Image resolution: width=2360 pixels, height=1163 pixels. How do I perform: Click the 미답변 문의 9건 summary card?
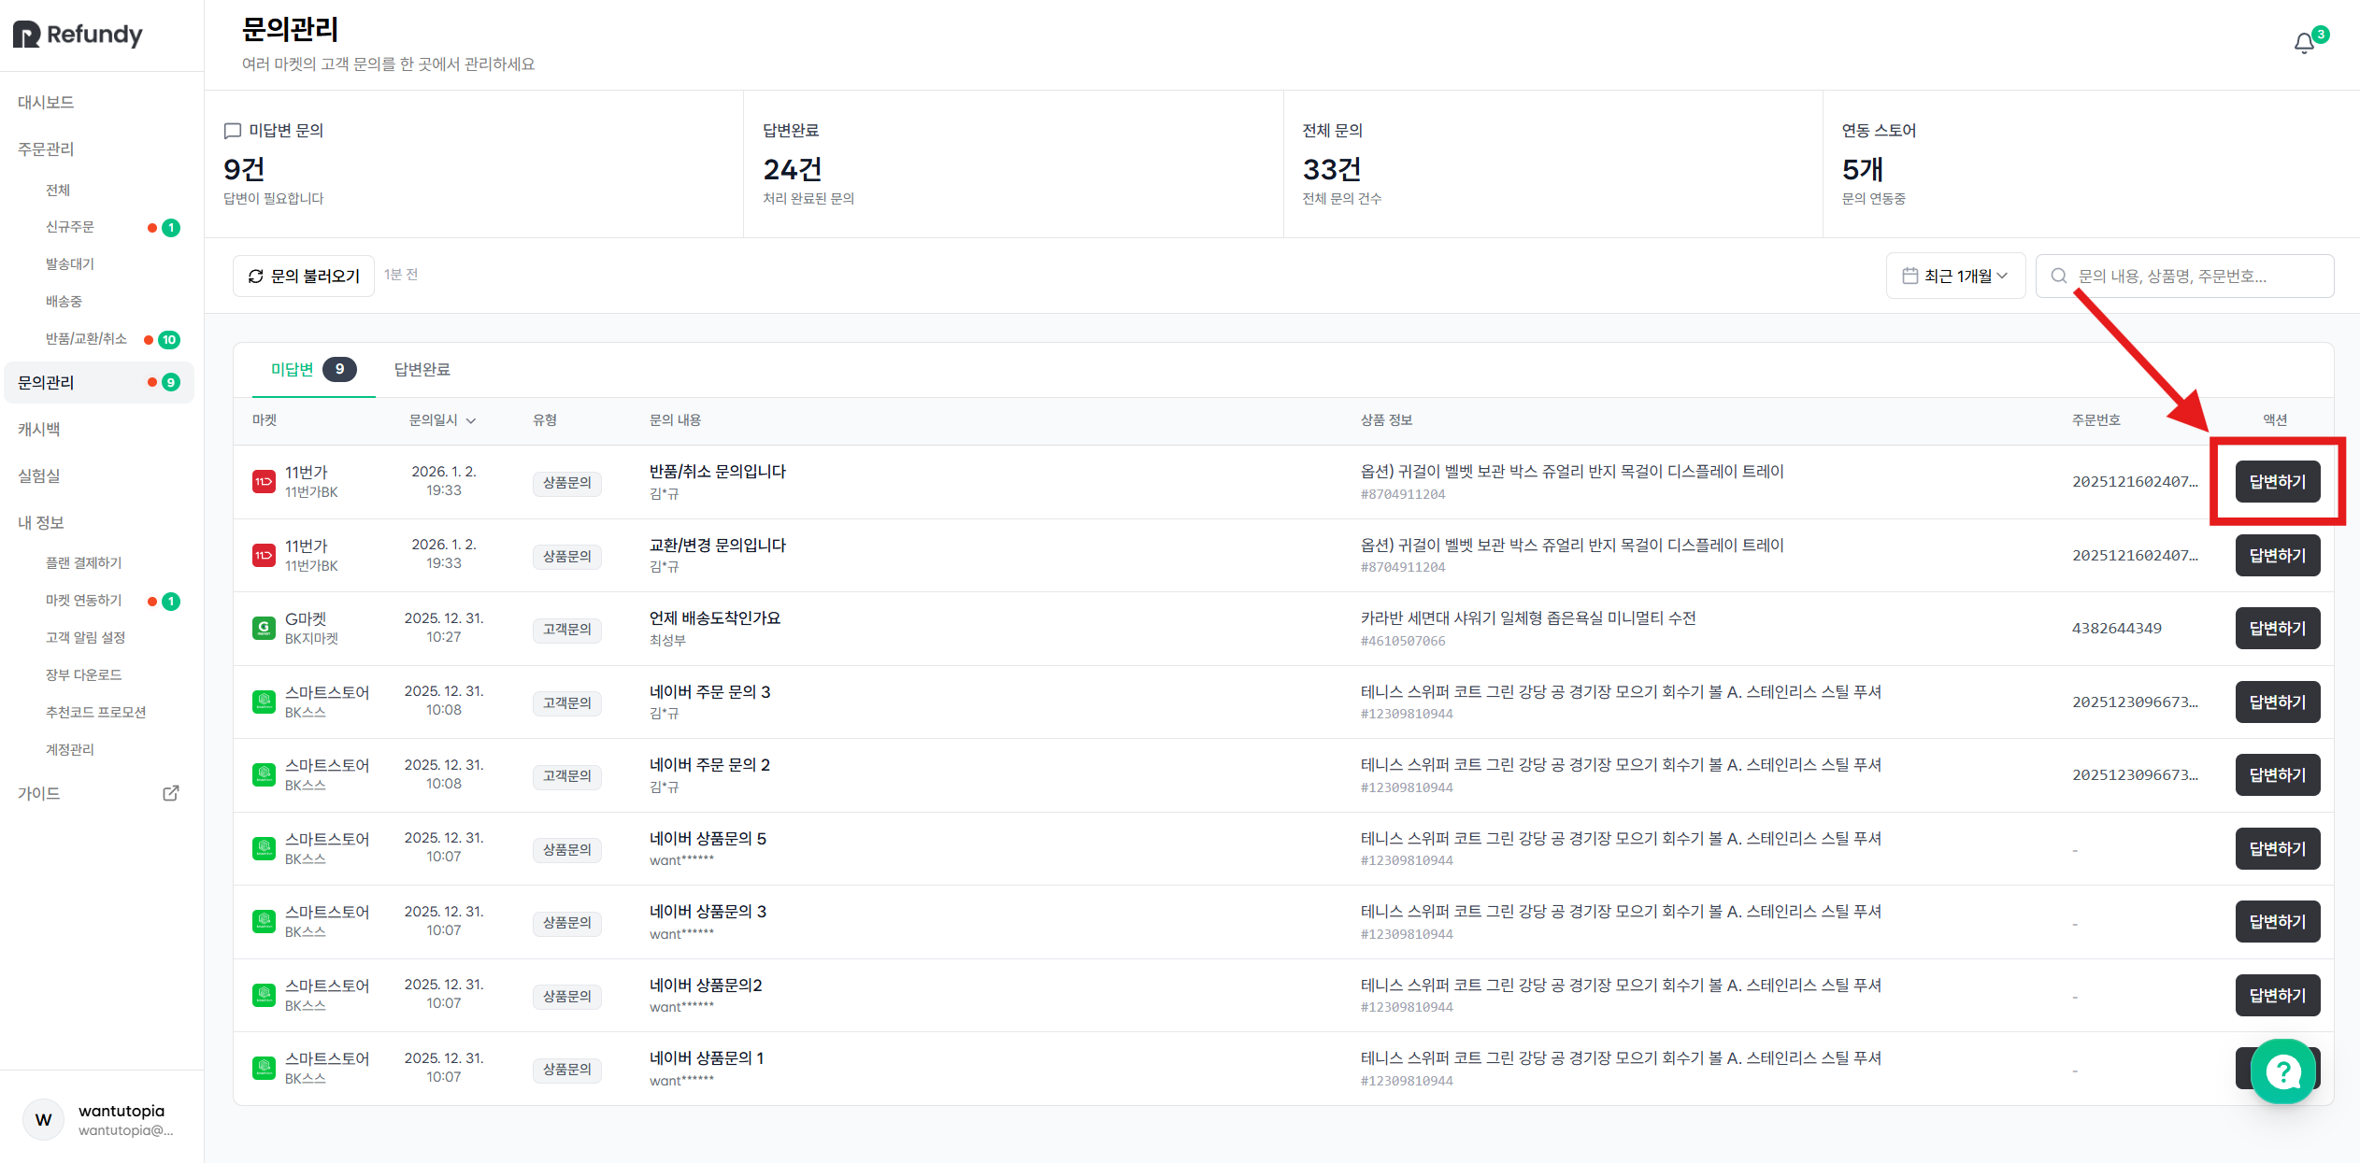coord(474,164)
